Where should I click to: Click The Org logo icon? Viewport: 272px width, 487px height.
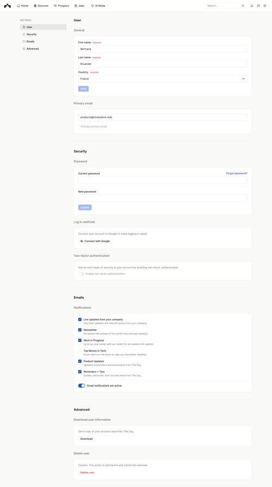(x=8, y=5)
